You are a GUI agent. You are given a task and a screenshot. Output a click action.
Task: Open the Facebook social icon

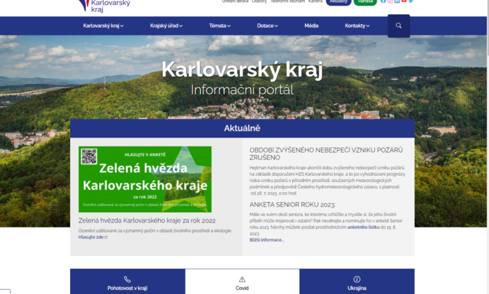[383, 1]
